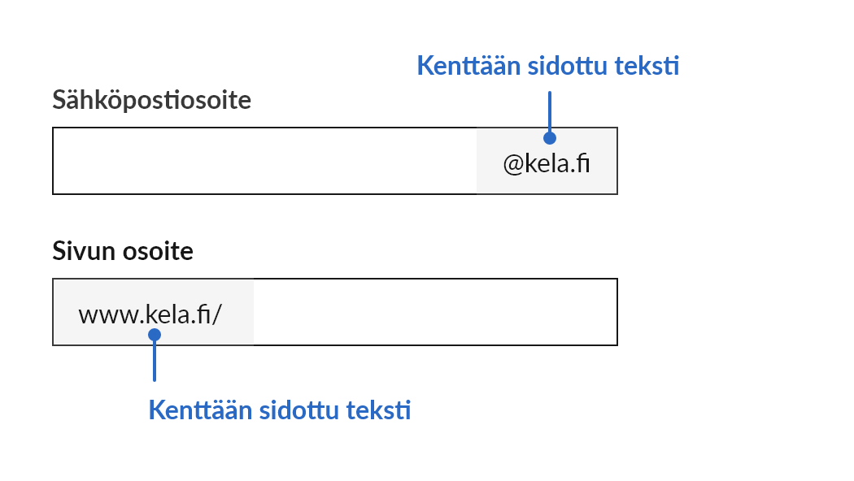Click the connector line below www.kela.fi/ prefix
Viewport: 854px width, 481px height.
(154, 362)
